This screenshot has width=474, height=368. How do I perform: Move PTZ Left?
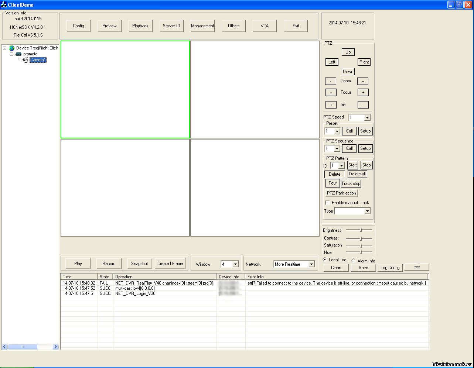coord(332,62)
